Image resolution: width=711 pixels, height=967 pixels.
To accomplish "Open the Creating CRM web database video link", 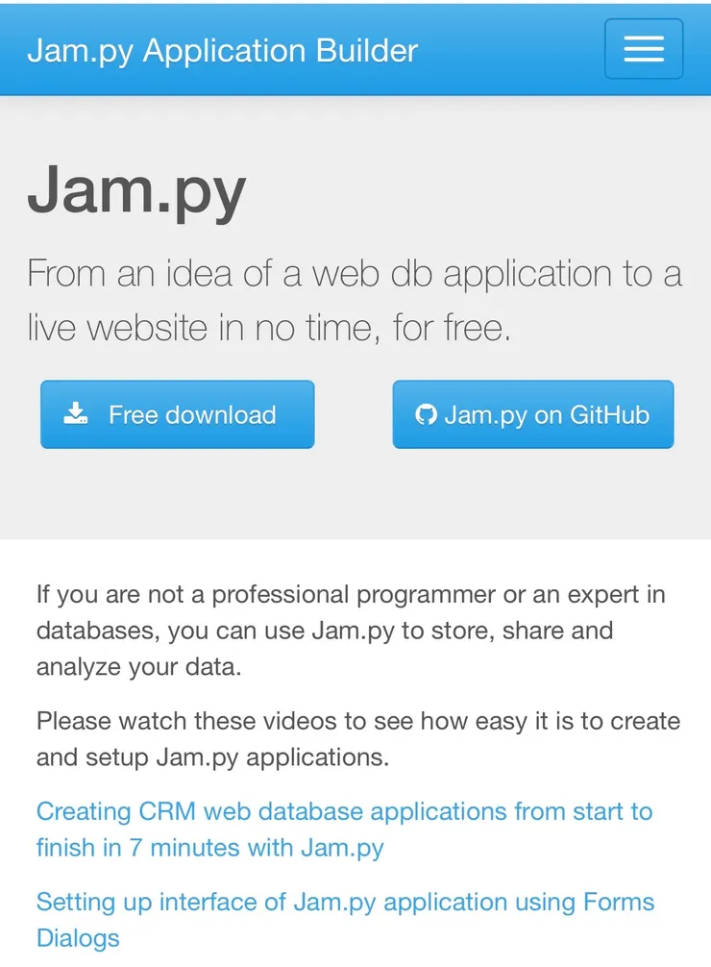I will pyautogui.click(x=344, y=811).
